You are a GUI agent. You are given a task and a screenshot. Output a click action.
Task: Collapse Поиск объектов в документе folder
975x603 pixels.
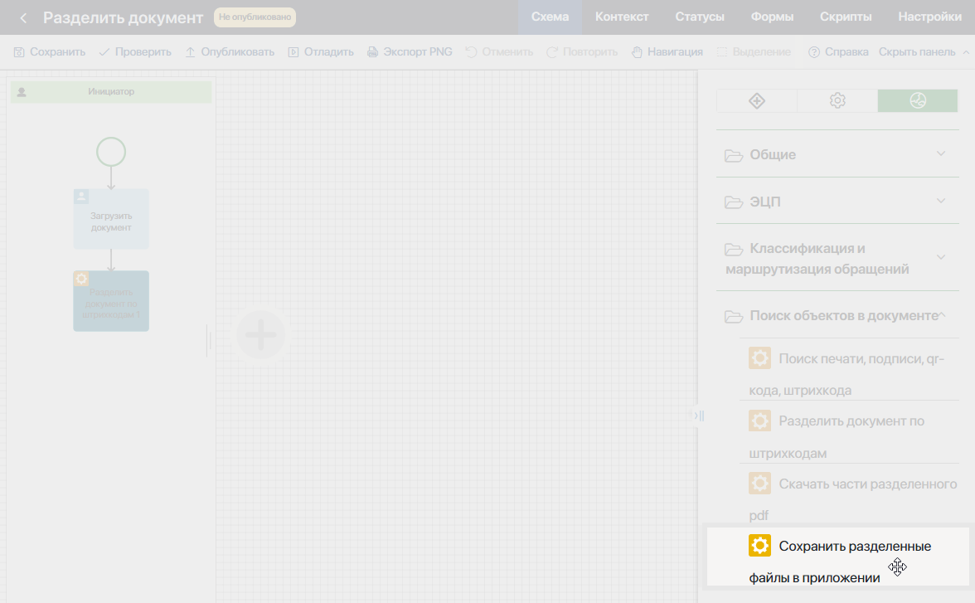coord(837,316)
